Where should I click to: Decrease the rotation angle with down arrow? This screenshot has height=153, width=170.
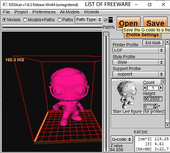(156, 108)
